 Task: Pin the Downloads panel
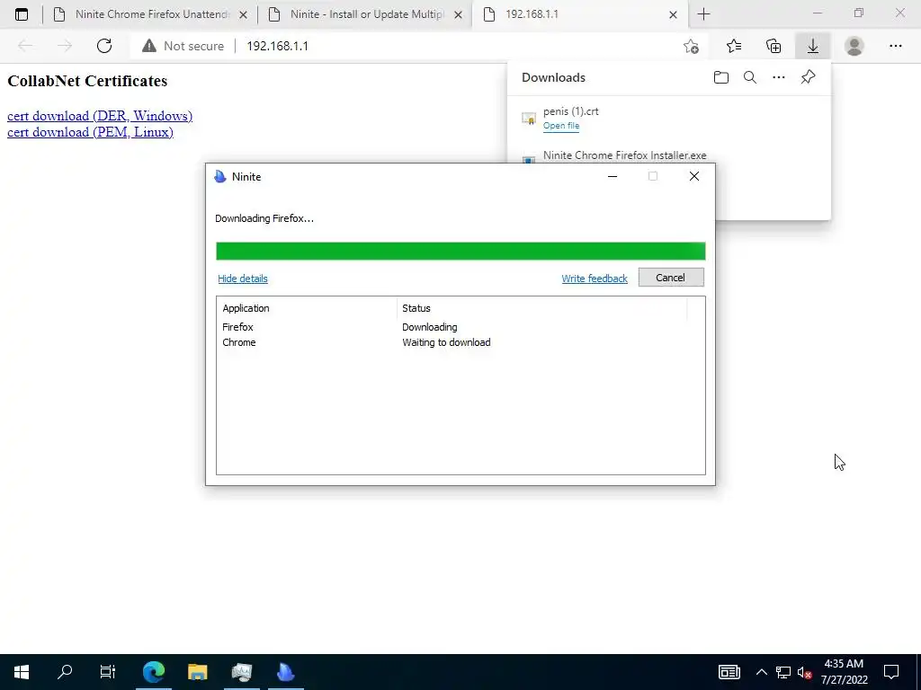[x=809, y=77]
